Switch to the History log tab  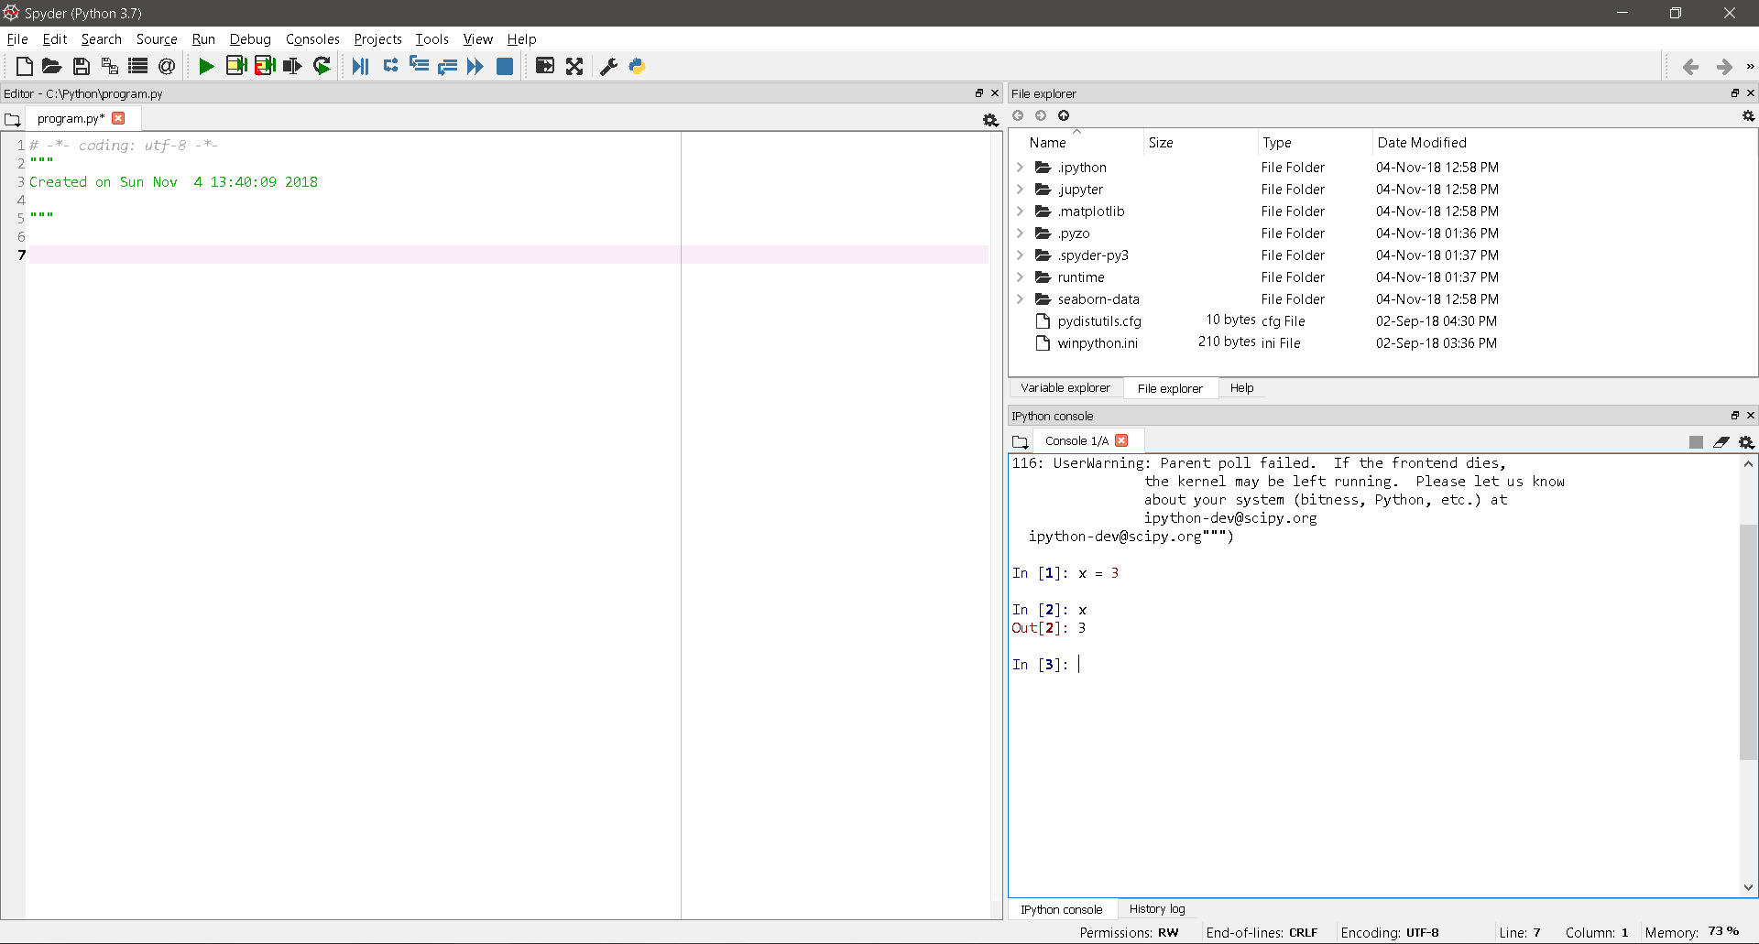coord(1156,909)
